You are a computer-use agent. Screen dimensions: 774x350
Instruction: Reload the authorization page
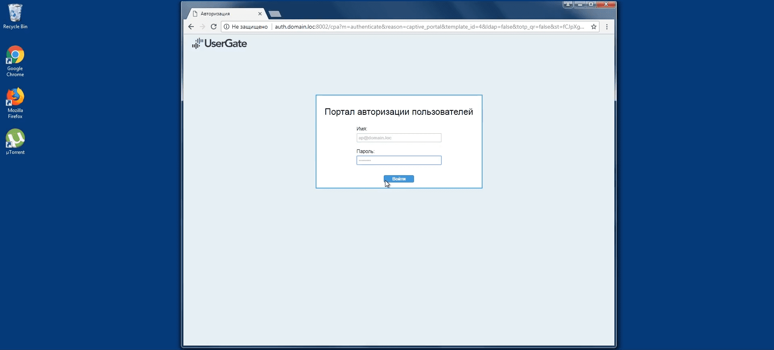click(x=214, y=27)
